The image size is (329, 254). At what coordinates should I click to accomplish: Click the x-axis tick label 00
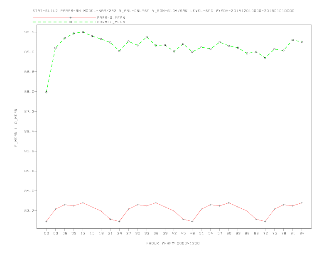tap(47, 233)
